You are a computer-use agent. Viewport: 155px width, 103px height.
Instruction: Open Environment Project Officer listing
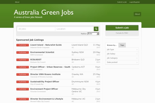[x=44, y=89]
